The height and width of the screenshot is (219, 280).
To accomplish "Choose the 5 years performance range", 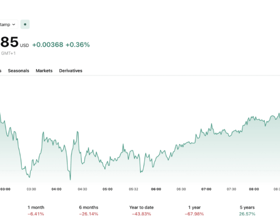I will tap(247, 210).
